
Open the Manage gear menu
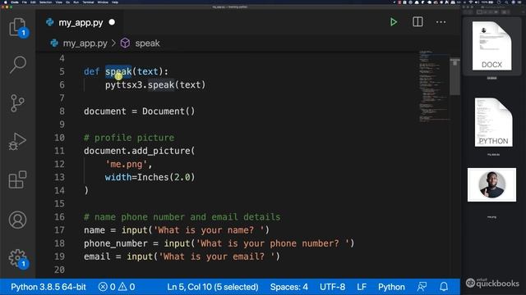(17, 258)
